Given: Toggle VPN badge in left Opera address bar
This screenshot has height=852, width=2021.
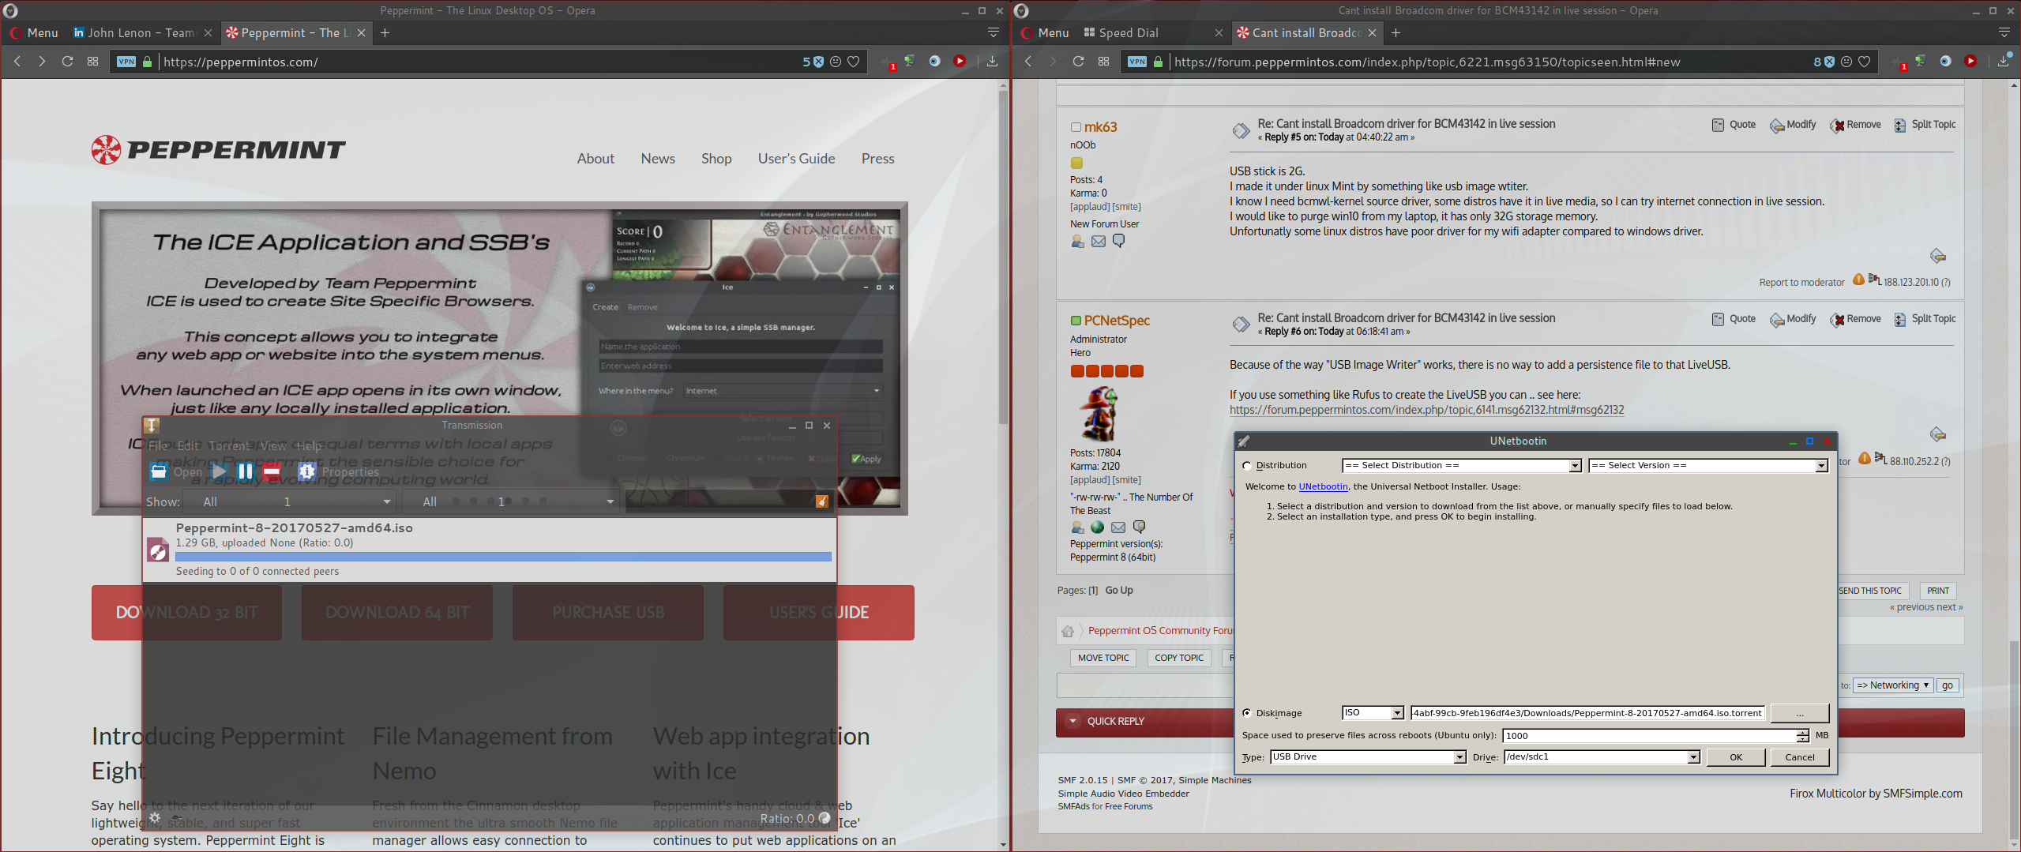Looking at the screenshot, I should point(126,62).
